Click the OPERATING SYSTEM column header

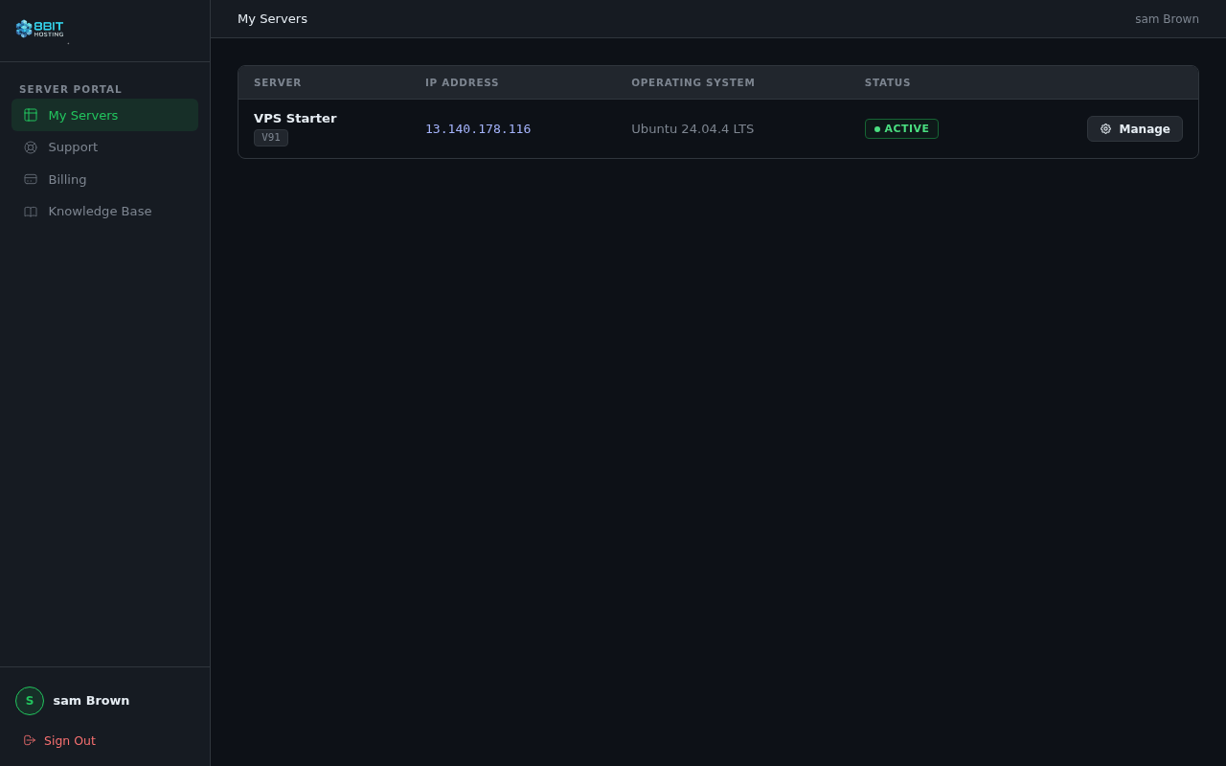click(692, 83)
